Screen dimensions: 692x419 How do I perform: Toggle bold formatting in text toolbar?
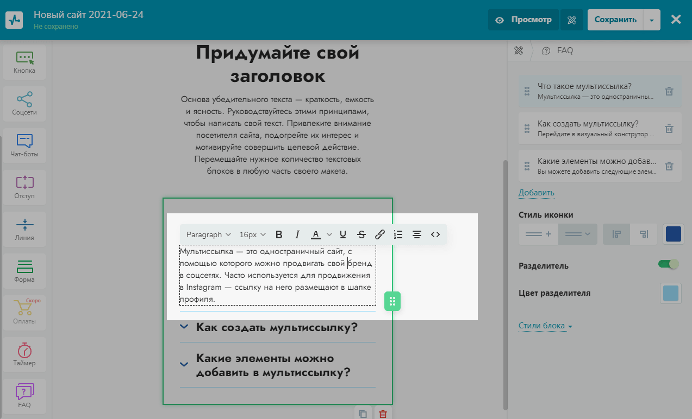279,234
